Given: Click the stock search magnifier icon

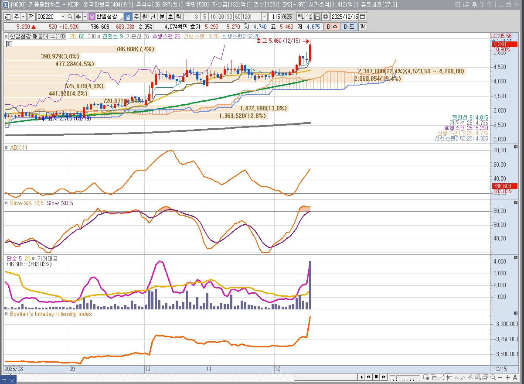Looking at the screenshot, I should (70, 17).
